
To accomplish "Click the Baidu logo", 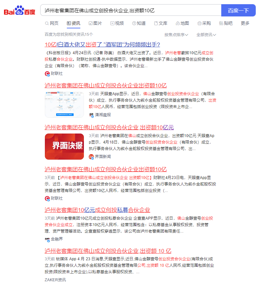I will (19, 10).
